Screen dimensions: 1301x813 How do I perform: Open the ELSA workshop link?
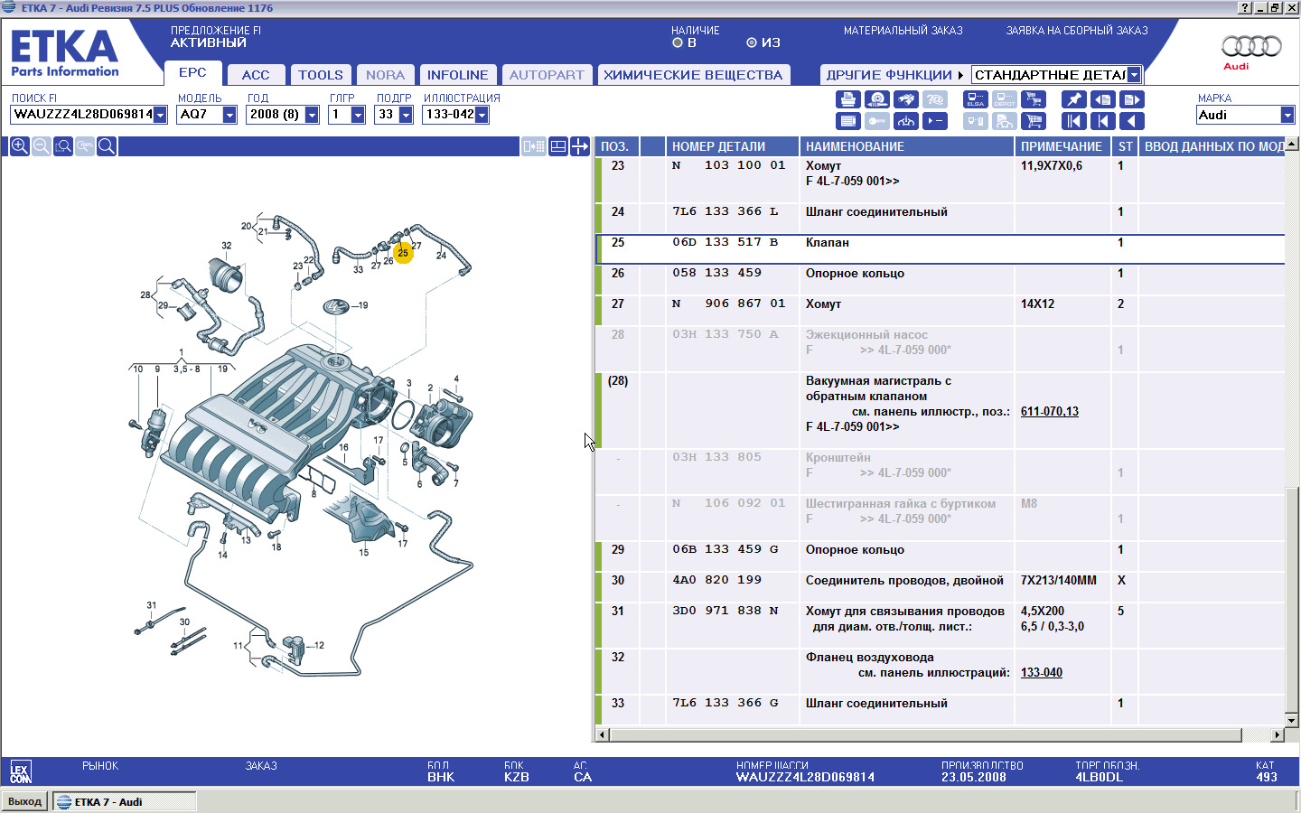tap(976, 99)
